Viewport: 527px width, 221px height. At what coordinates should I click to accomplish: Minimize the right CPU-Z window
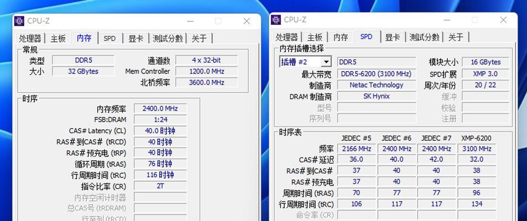click(x=447, y=20)
